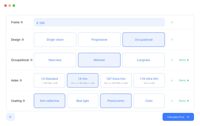Go back with the left arrow button

(11, 117)
